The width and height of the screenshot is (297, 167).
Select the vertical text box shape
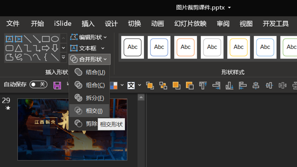[18, 39]
